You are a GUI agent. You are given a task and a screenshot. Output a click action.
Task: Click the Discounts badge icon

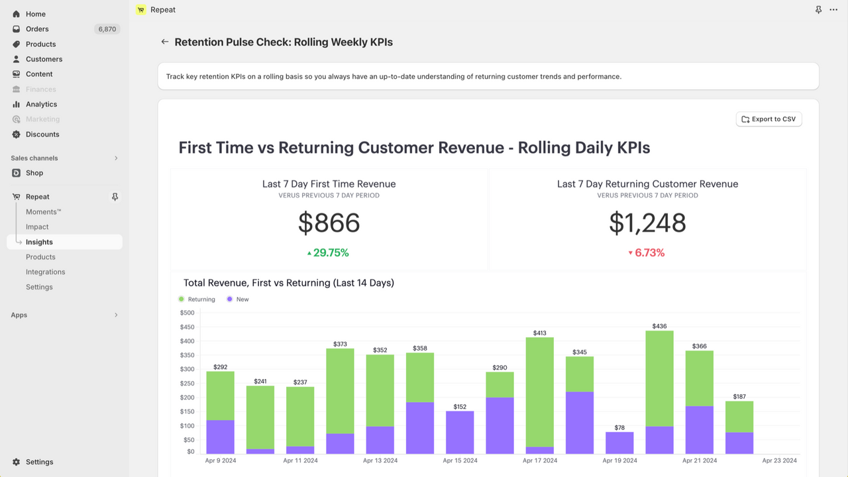(17, 134)
